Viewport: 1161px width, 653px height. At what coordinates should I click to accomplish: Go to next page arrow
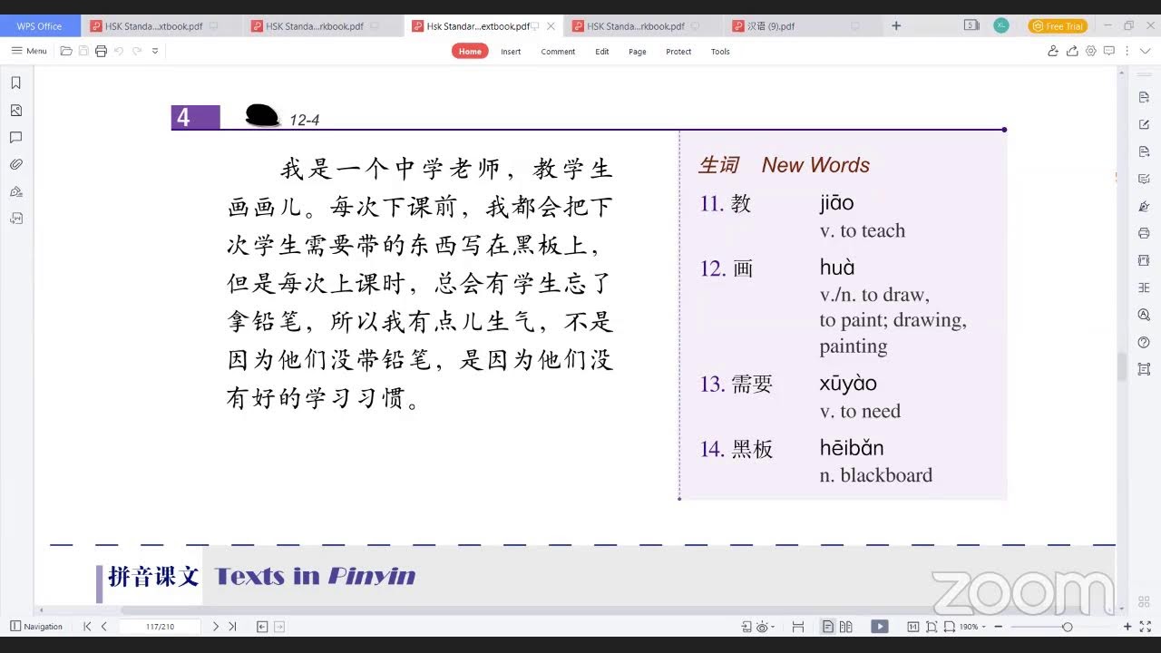tap(215, 626)
